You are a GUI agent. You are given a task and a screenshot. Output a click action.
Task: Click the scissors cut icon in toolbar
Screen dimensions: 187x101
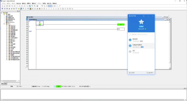tap(17, 6)
